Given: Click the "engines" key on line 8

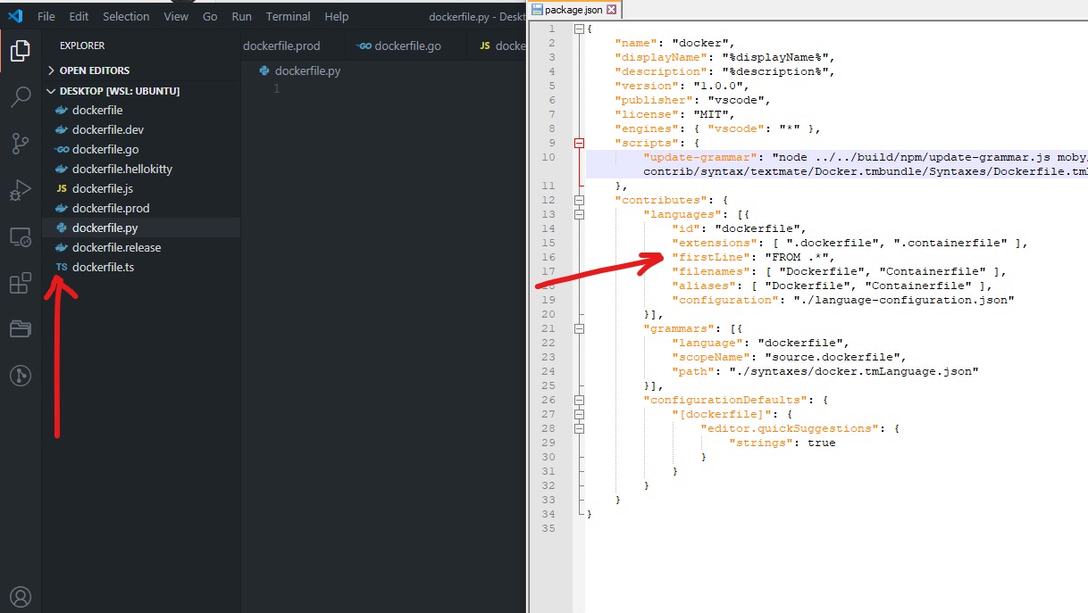Looking at the screenshot, I should (x=647, y=128).
